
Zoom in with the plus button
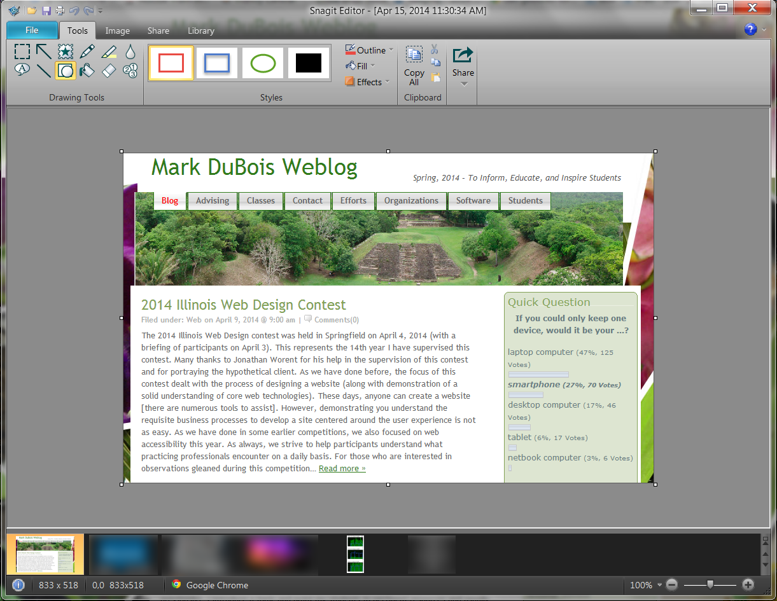tap(748, 585)
